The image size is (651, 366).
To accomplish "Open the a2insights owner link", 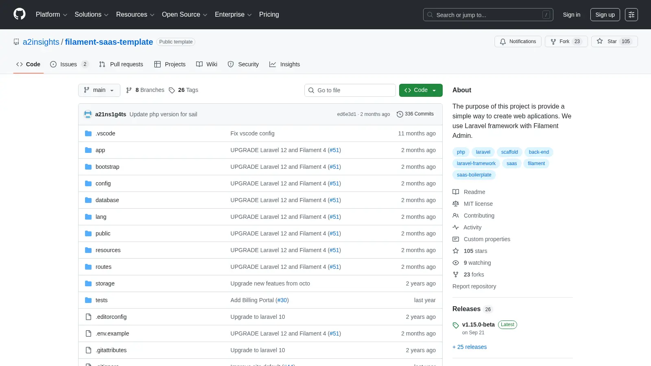I will coord(41,42).
